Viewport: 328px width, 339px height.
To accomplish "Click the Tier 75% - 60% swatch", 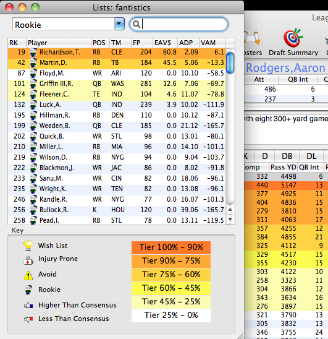I will pos(171,275).
